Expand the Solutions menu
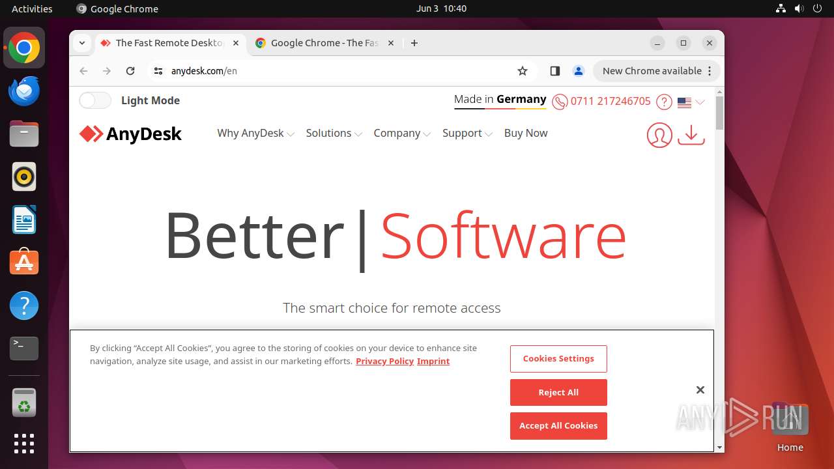 point(334,133)
